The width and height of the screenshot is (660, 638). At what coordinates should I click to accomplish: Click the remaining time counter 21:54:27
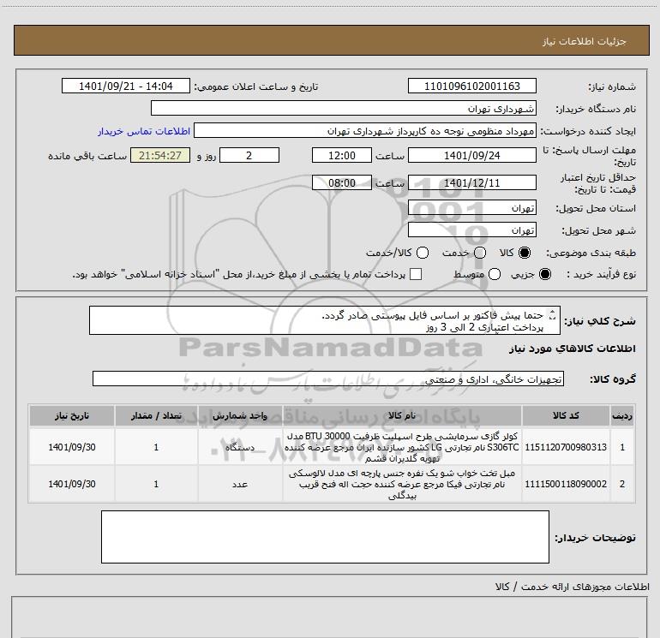160,155
